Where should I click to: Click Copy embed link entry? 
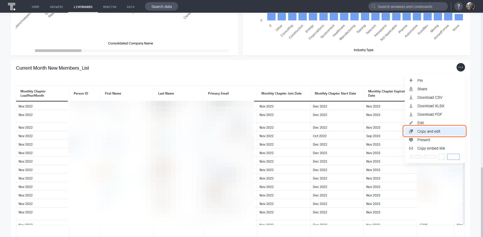[x=435, y=148]
